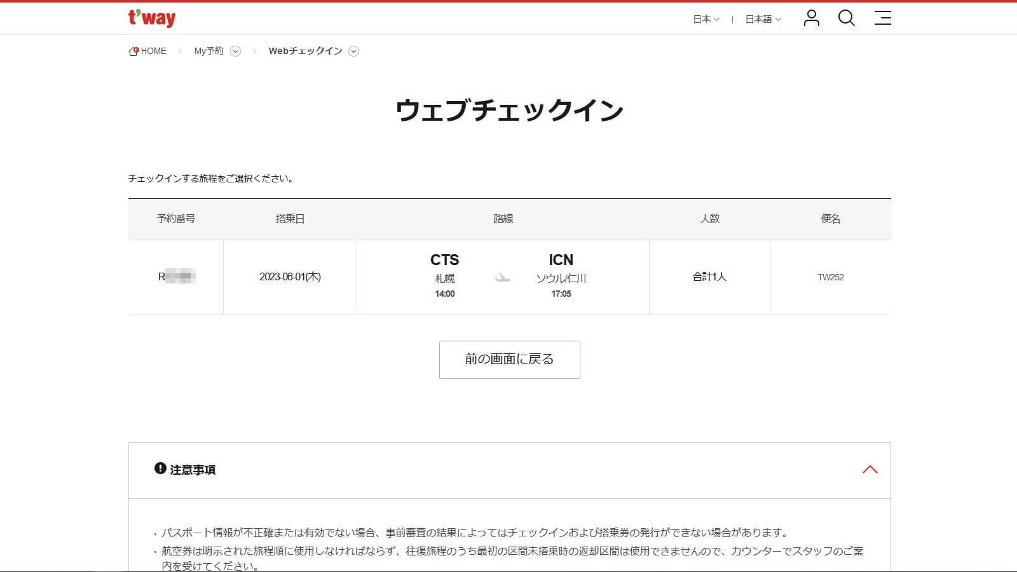This screenshot has width=1017, height=572.
Task: Click the masked booking number R***
Action: [x=176, y=277]
